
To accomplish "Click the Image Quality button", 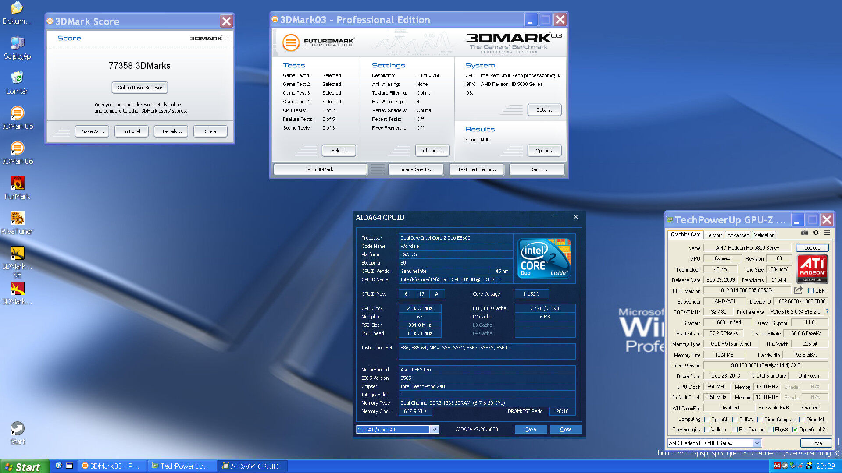I will (x=417, y=169).
